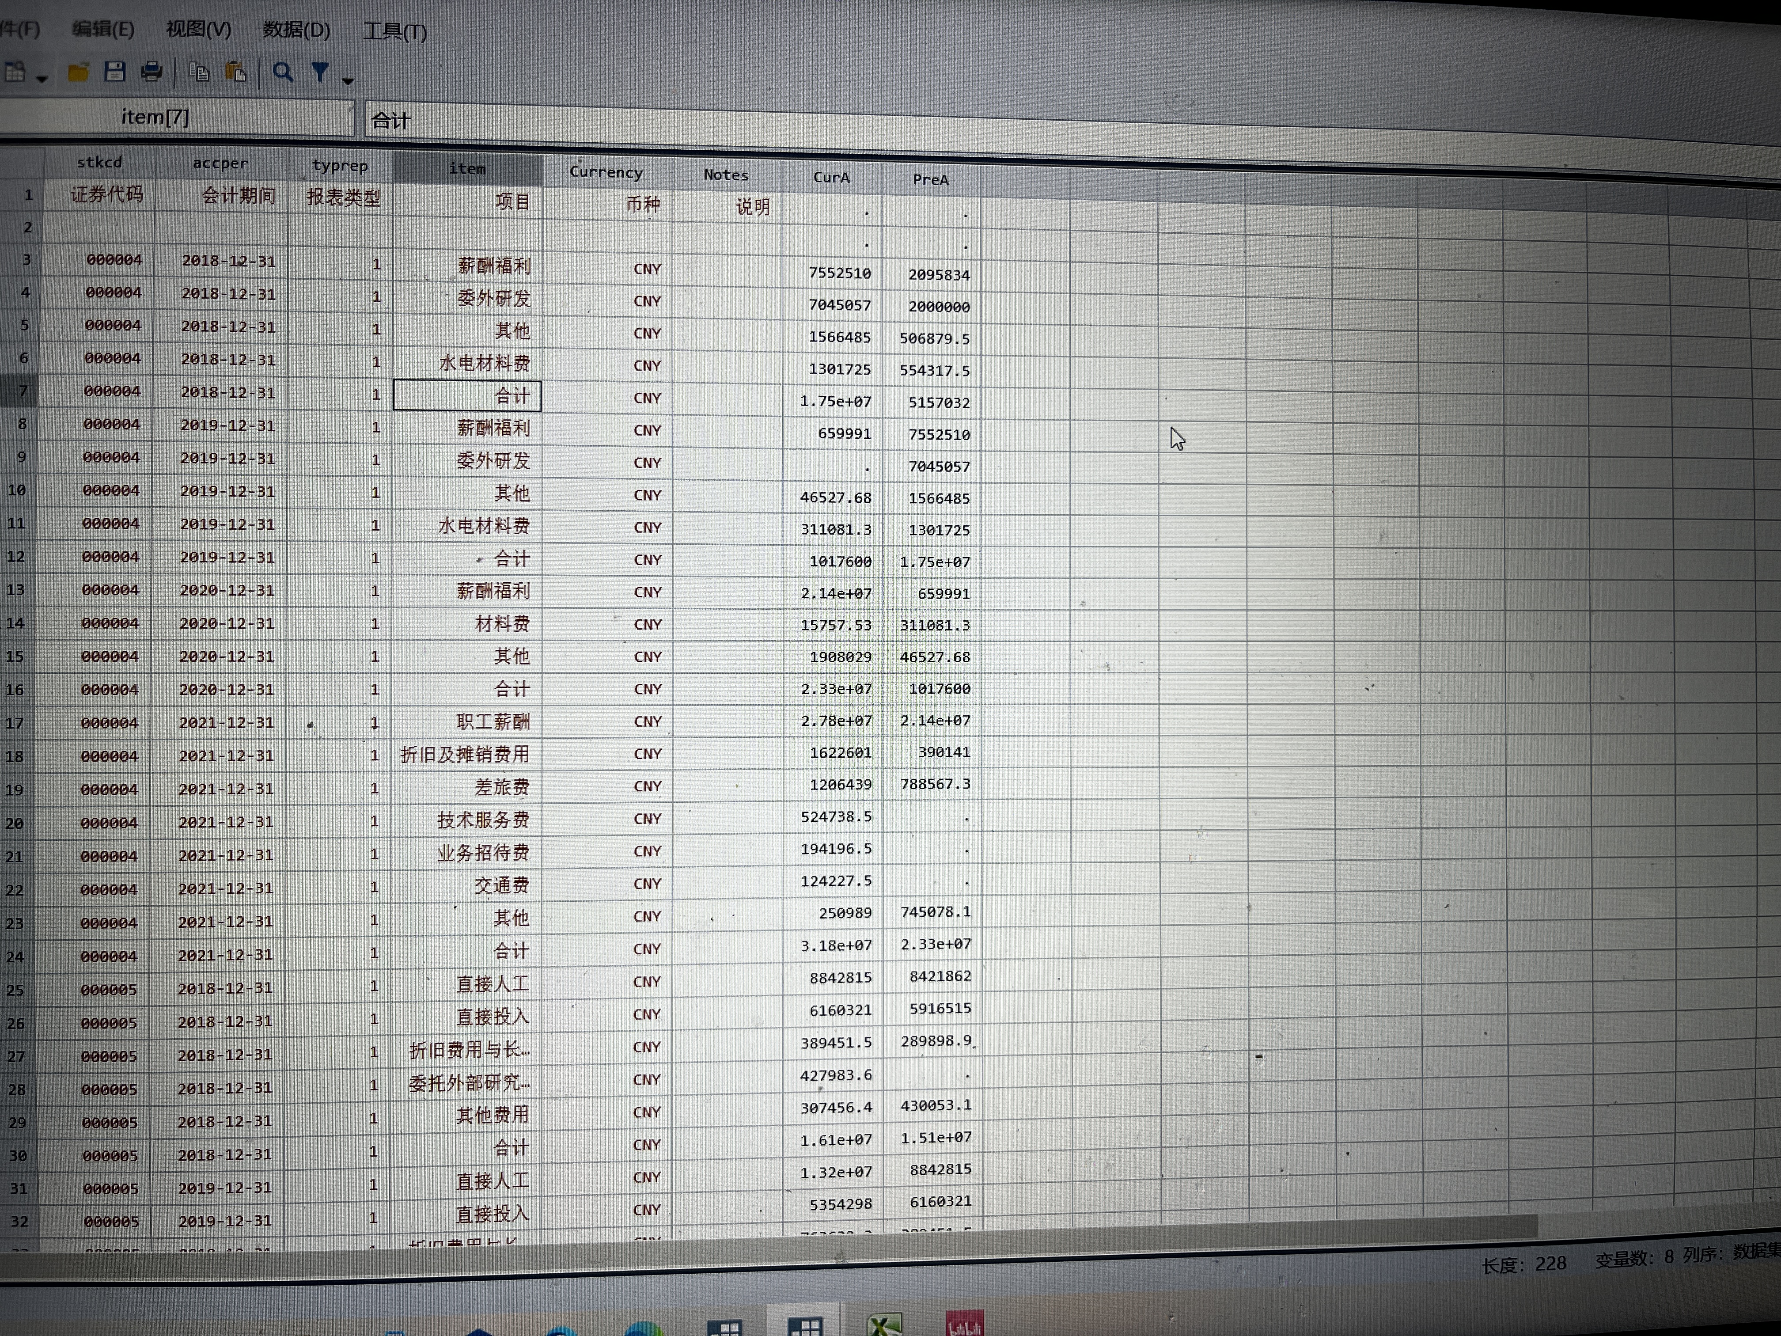Open the 数据(D) menu
1781x1336 pixels.
tap(296, 30)
